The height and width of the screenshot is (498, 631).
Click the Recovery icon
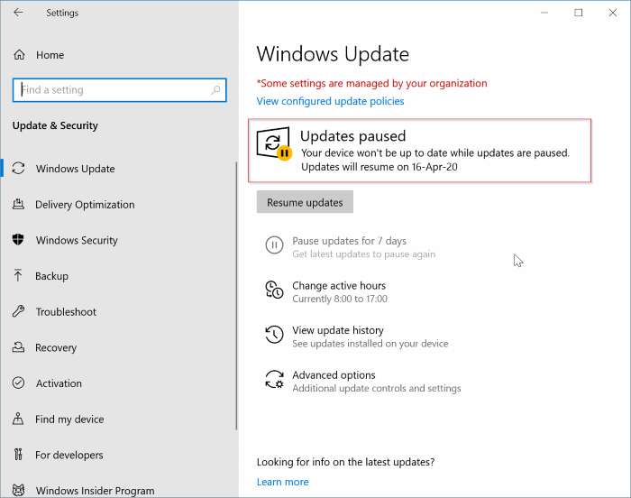19,347
